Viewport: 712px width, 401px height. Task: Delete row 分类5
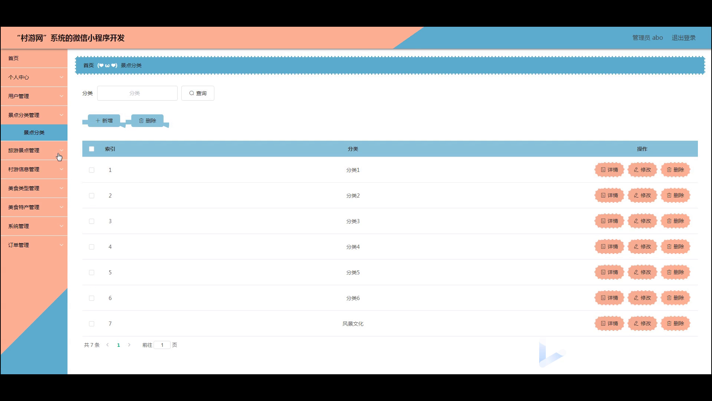(675, 272)
